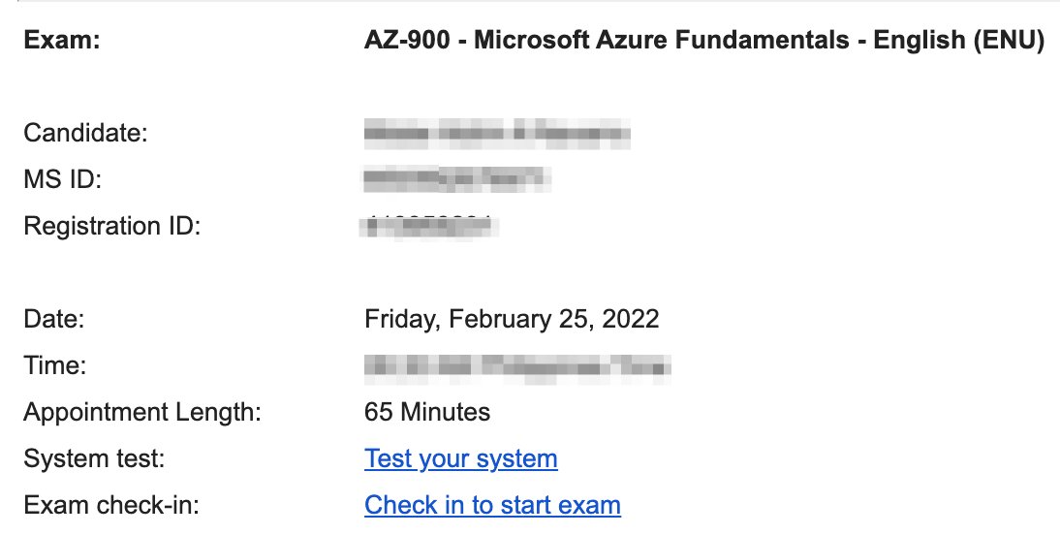Click the blurred exam time value
This screenshot has width=1060, height=535.
517,366
